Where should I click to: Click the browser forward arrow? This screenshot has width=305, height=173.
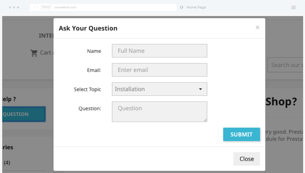tap(37, 7)
